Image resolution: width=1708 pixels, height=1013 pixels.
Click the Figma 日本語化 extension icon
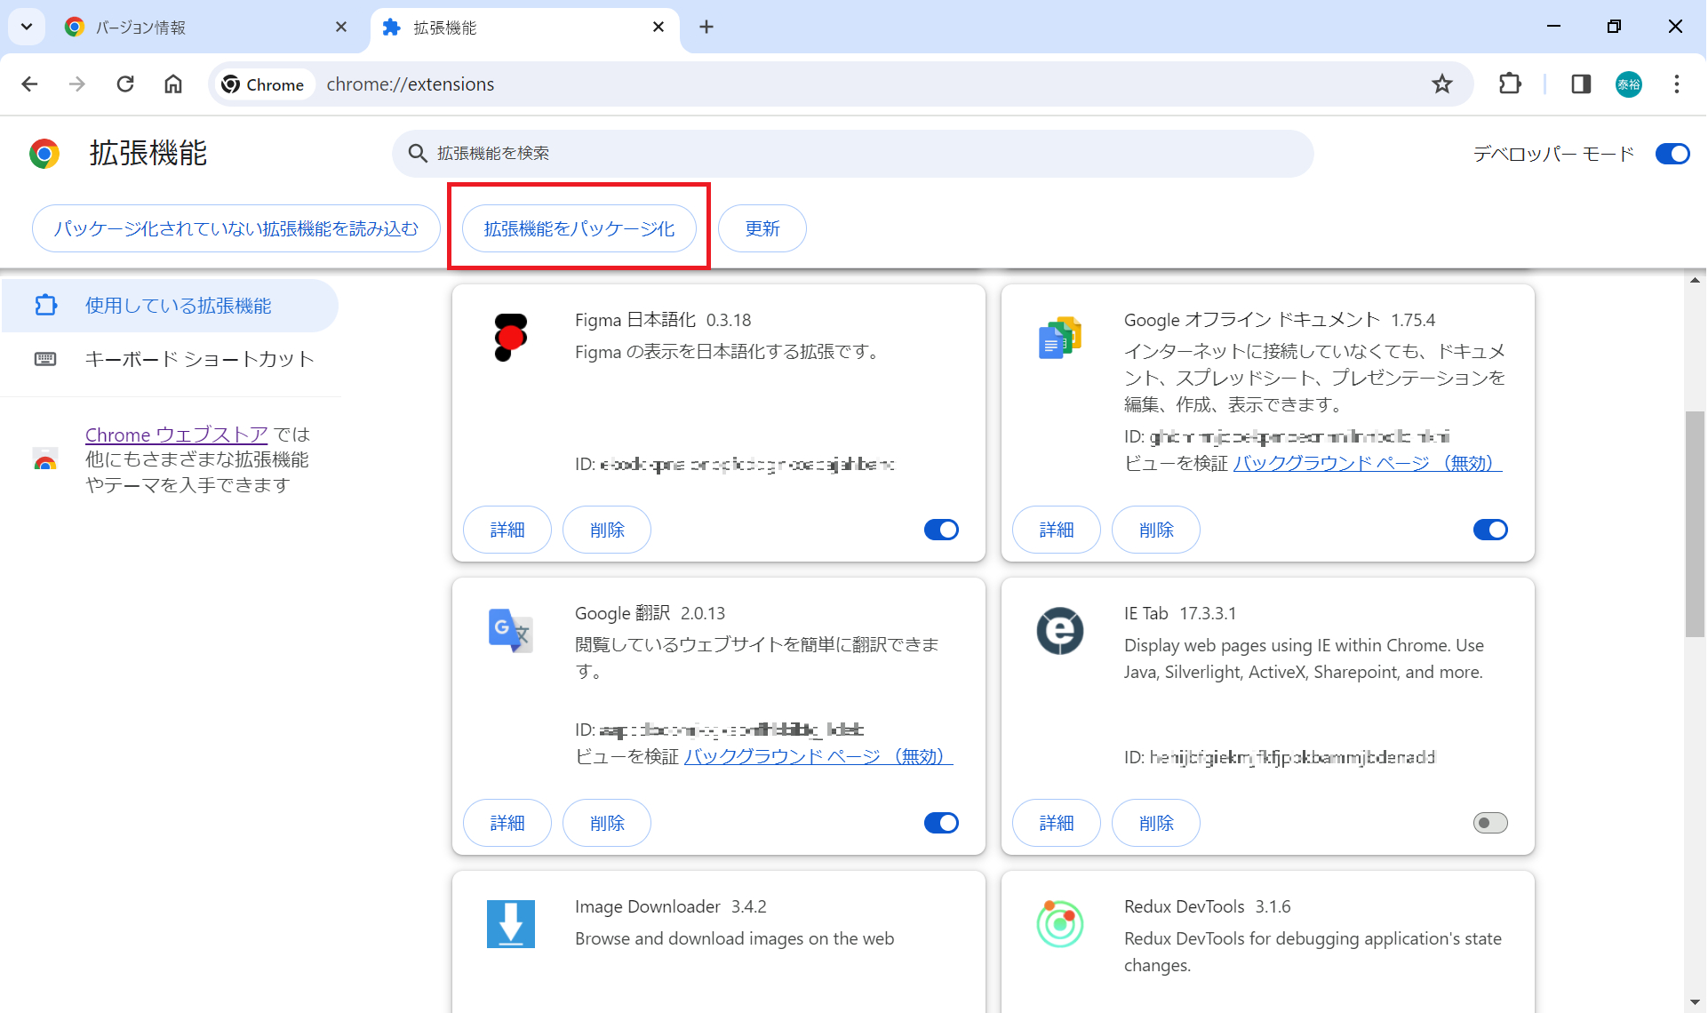click(511, 338)
